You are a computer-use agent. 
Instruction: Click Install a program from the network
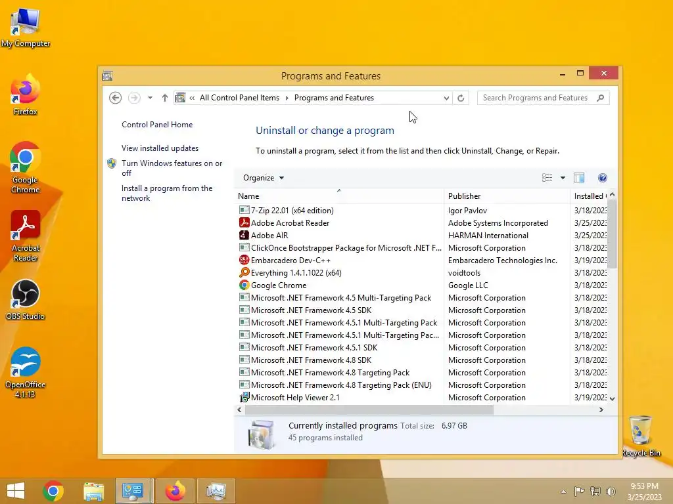(x=167, y=194)
